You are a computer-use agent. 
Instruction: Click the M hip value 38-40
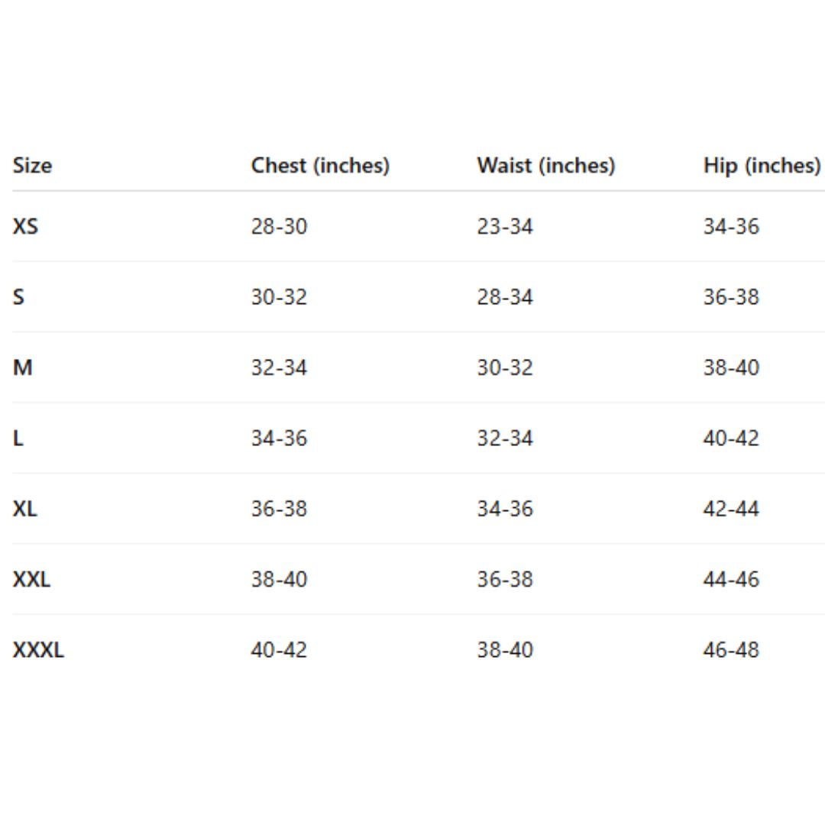click(x=731, y=368)
